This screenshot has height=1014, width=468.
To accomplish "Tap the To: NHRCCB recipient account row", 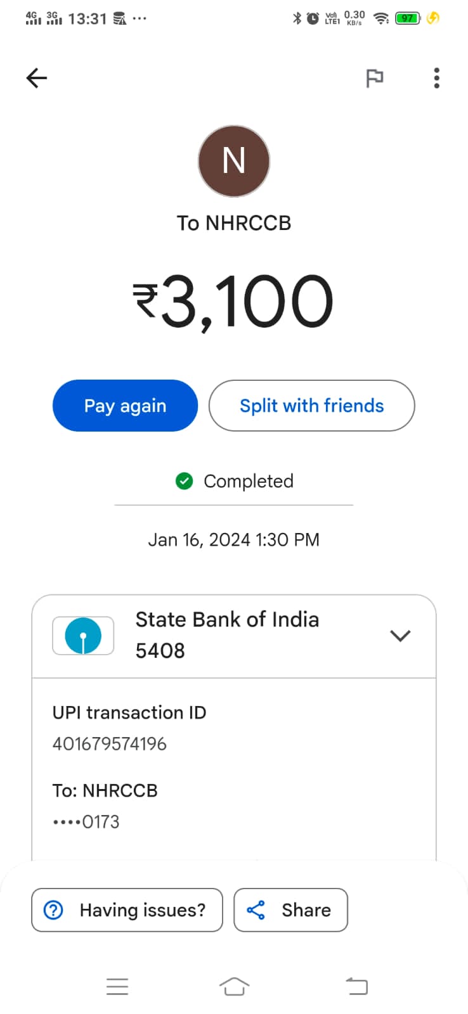I will pyautogui.click(x=105, y=805).
